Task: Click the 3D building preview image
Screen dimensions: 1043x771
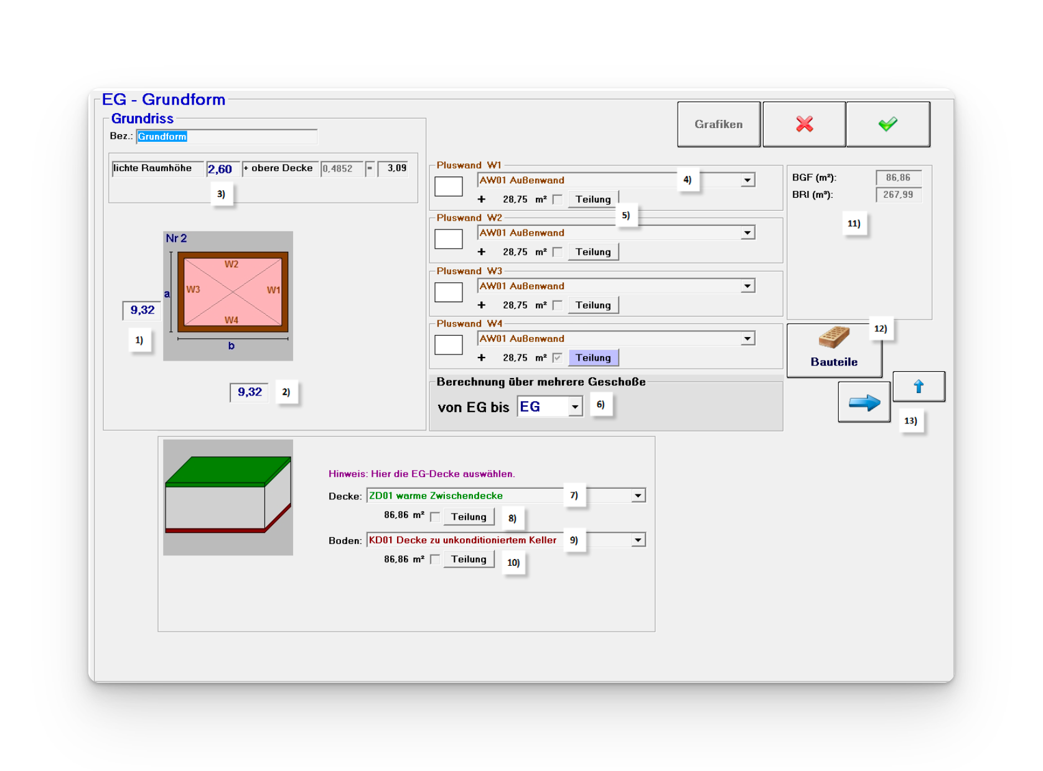Action: 228,497
